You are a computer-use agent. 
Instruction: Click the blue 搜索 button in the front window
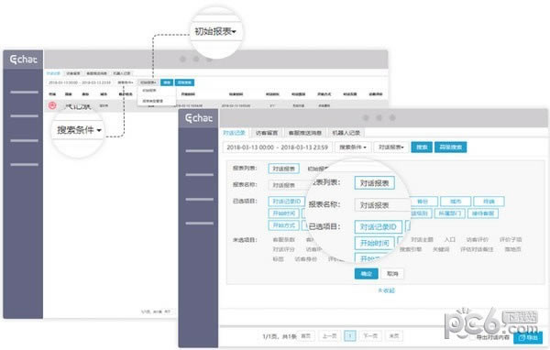[x=422, y=148]
